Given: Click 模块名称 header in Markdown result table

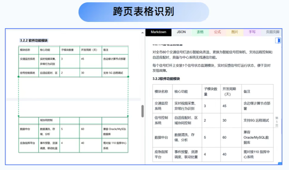Looking at the screenshot, I should click(x=162, y=91).
